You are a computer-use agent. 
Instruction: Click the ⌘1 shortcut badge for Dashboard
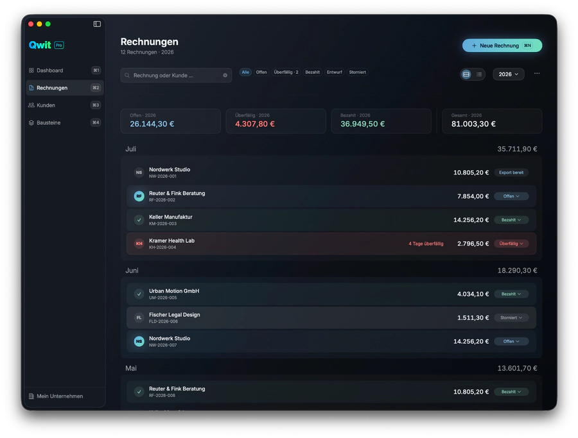96,71
